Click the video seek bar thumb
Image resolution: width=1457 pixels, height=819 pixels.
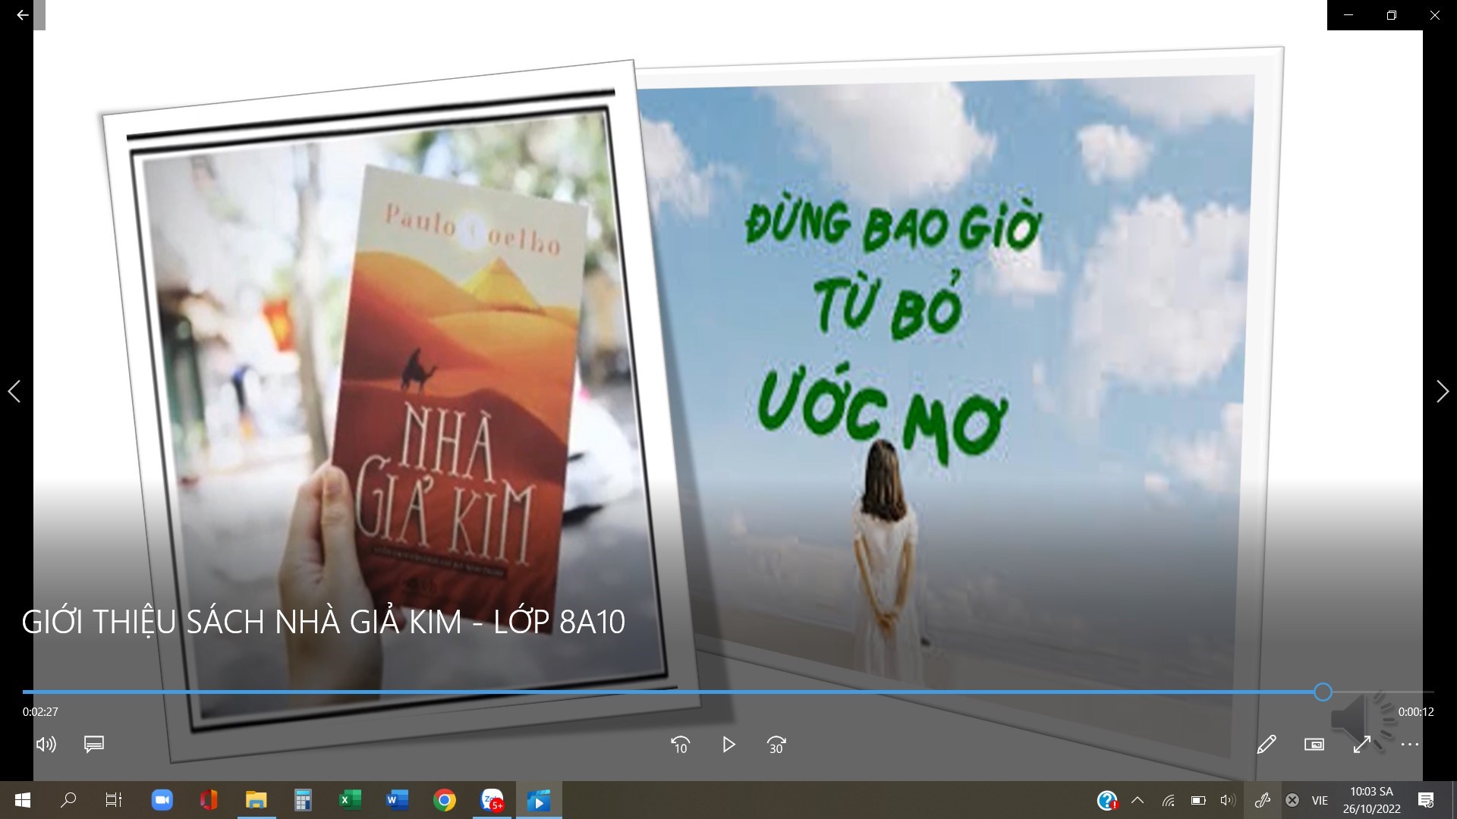tap(1323, 692)
